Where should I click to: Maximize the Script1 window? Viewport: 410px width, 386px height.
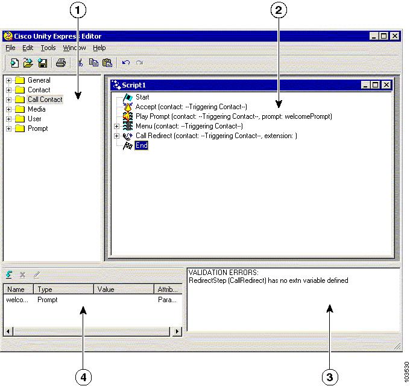click(x=375, y=85)
